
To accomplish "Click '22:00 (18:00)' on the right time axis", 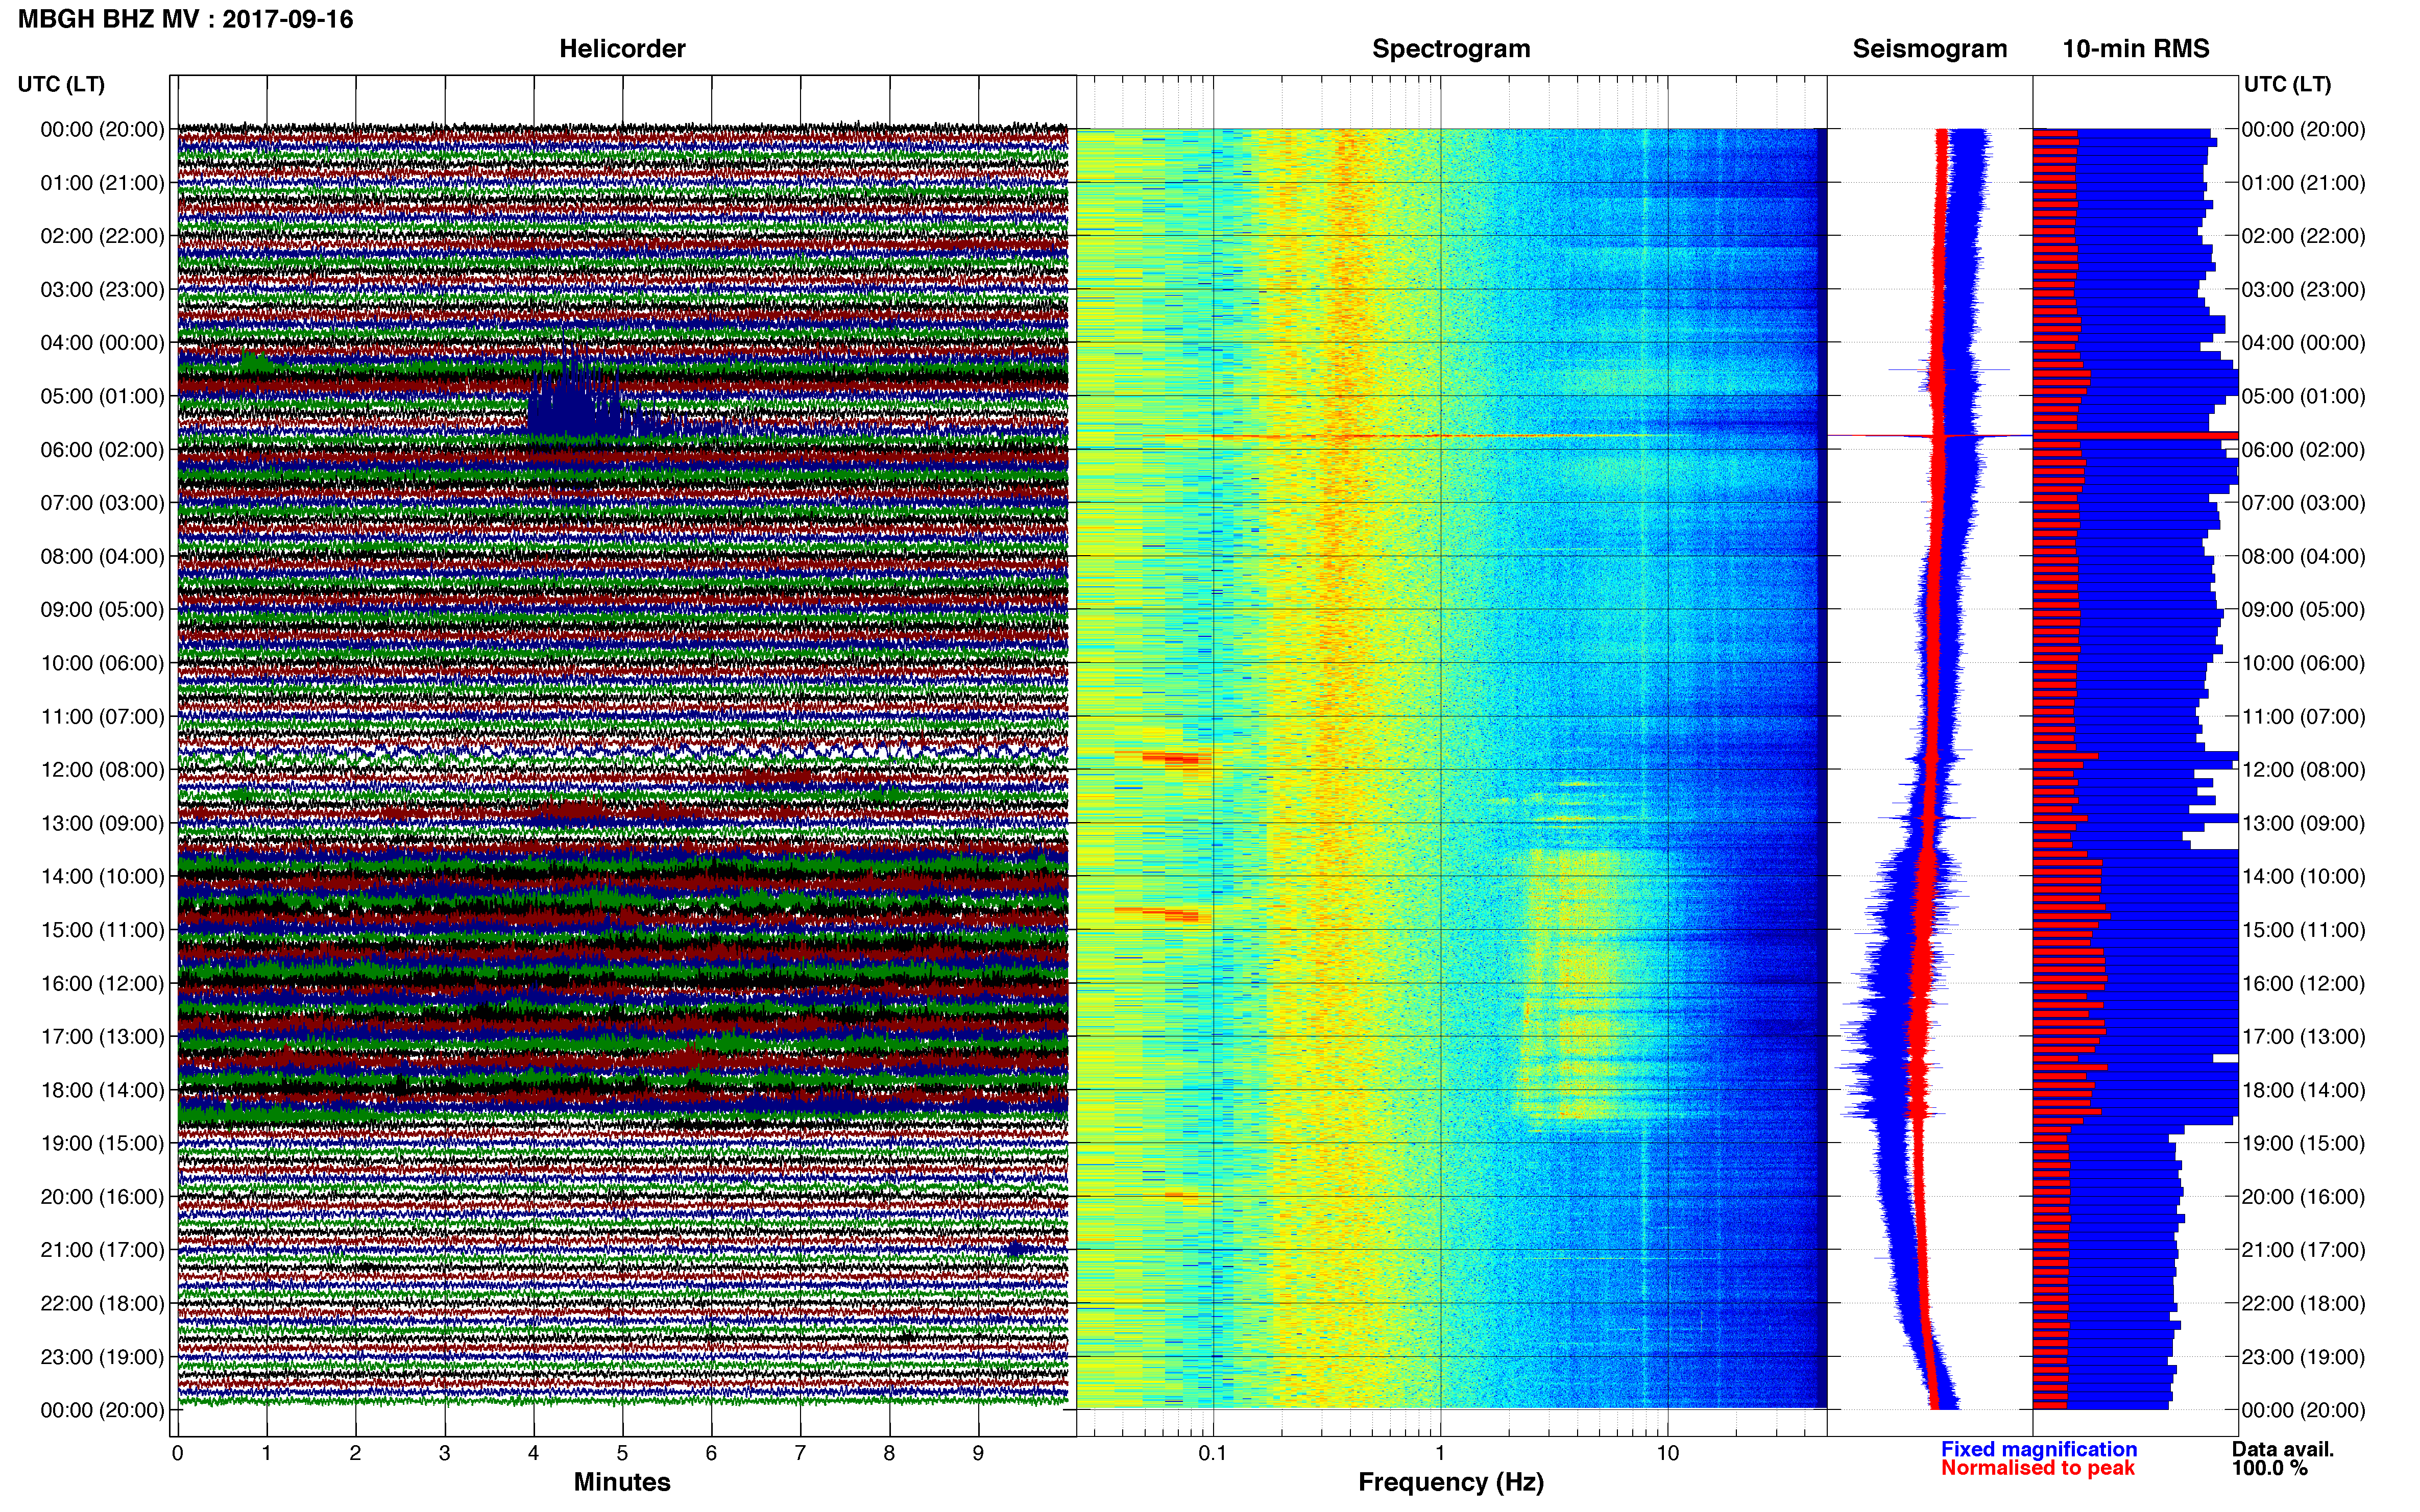I will (x=2303, y=1304).
